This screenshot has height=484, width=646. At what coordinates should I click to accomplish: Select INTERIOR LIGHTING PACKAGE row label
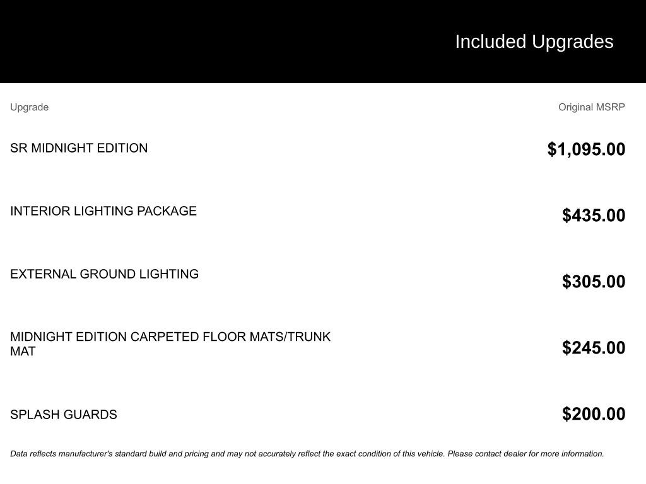tap(103, 211)
